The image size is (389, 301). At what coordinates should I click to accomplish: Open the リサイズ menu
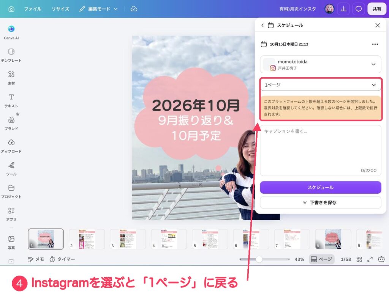coord(60,9)
